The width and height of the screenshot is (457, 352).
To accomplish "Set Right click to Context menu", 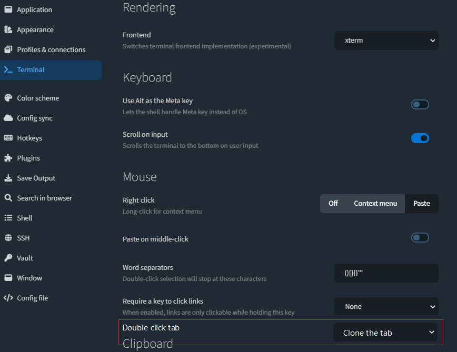I will (375, 203).
